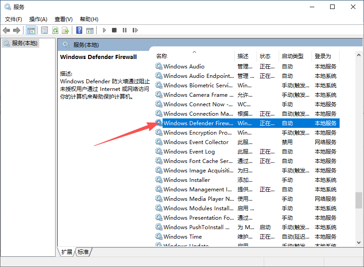Click gear icon beside Windows Connect Now

coord(159,104)
